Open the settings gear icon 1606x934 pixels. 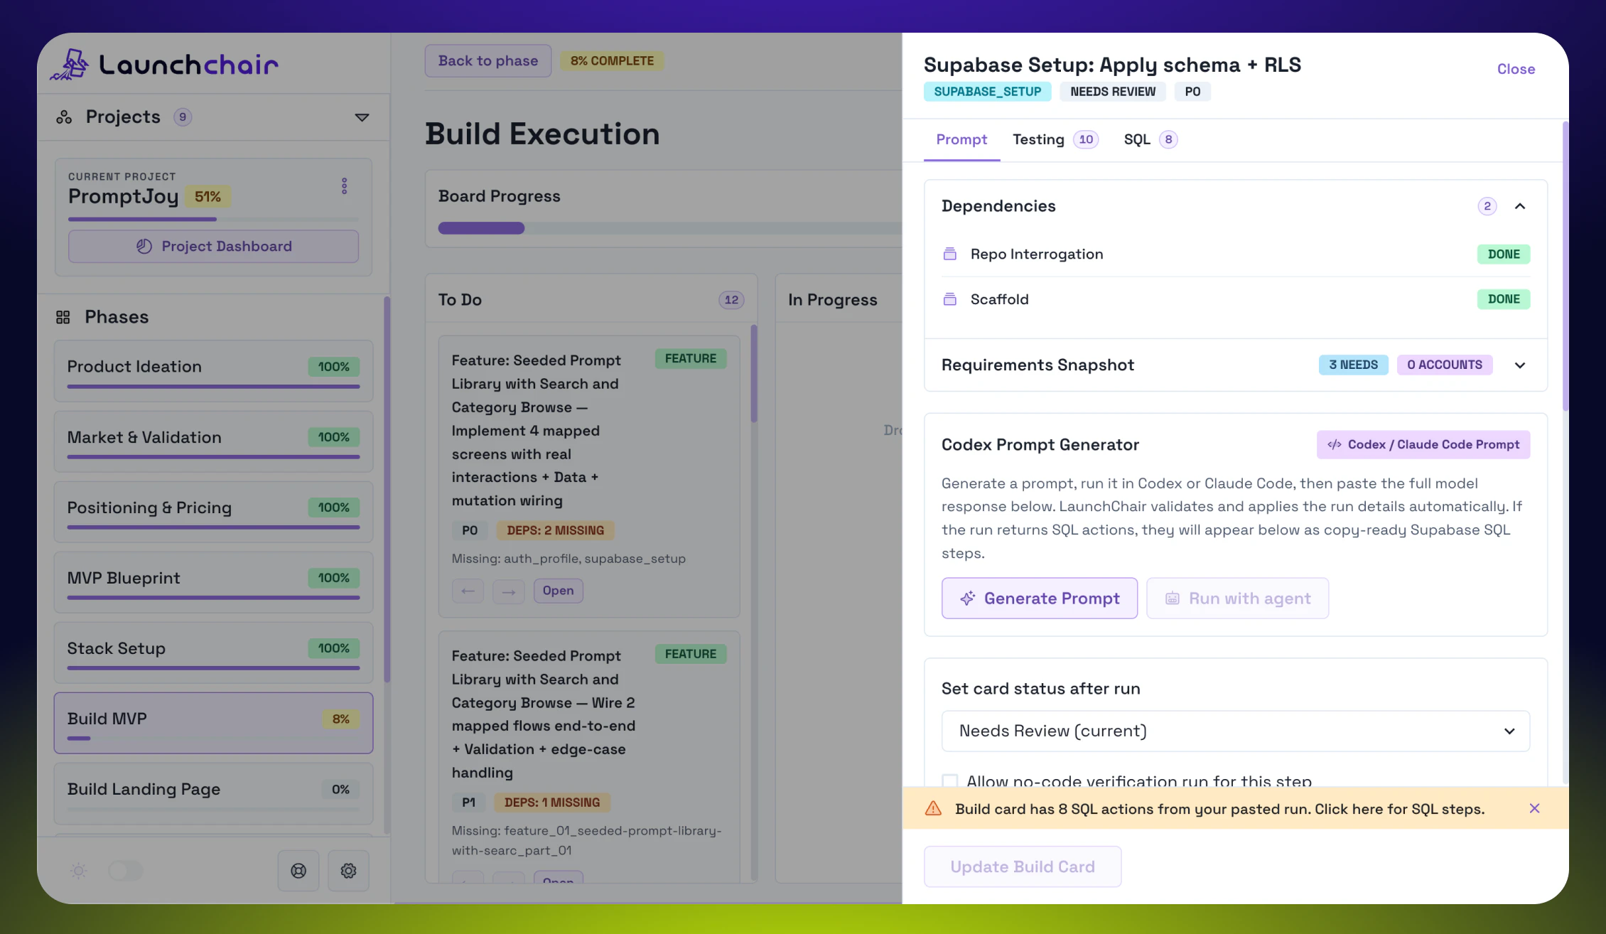coord(348,870)
